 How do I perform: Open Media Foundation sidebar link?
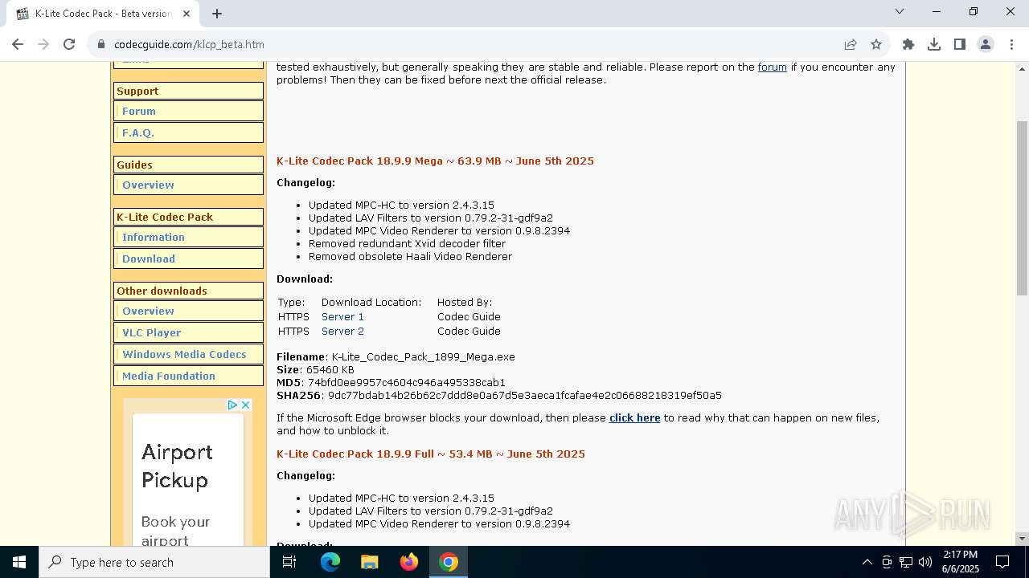pos(169,376)
